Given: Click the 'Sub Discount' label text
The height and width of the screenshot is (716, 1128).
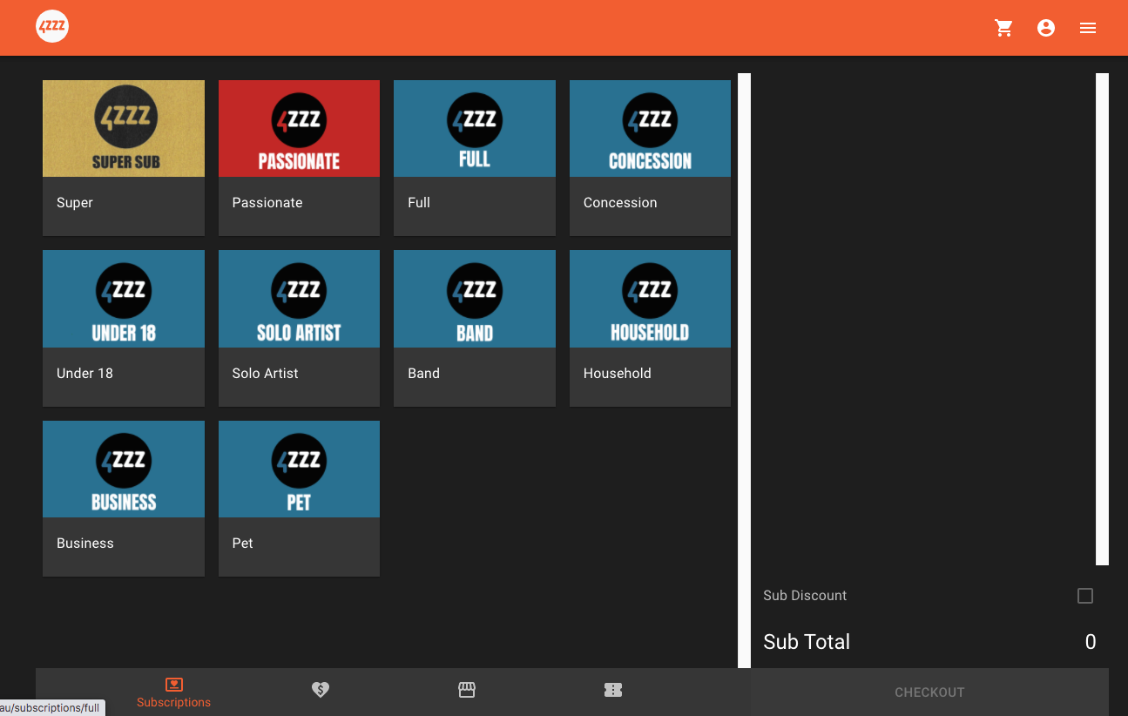Looking at the screenshot, I should [805, 596].
